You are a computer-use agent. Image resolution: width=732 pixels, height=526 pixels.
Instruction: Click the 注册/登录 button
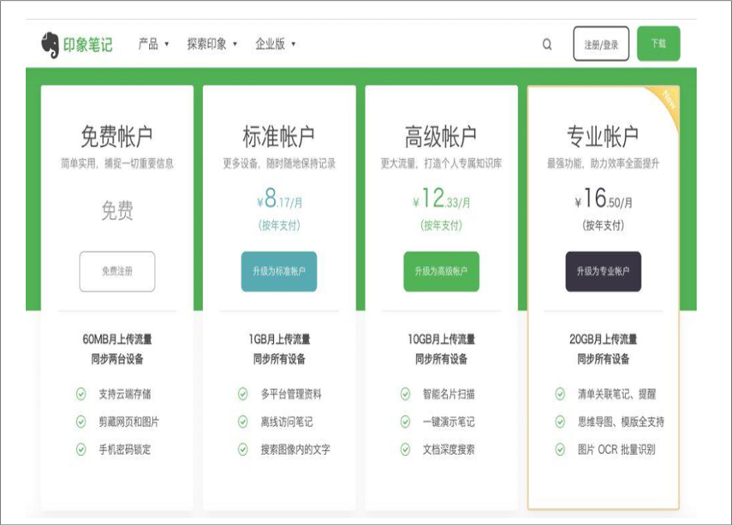click(x=601, y=44)
